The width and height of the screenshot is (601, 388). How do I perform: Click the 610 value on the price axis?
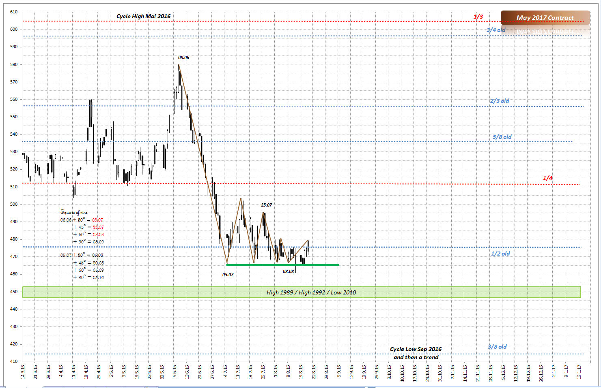click(x=14, y=12)
